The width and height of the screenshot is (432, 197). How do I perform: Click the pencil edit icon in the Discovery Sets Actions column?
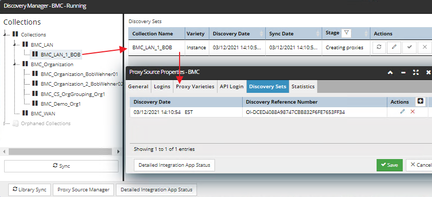pyautogui.click(x=394, y=47)
